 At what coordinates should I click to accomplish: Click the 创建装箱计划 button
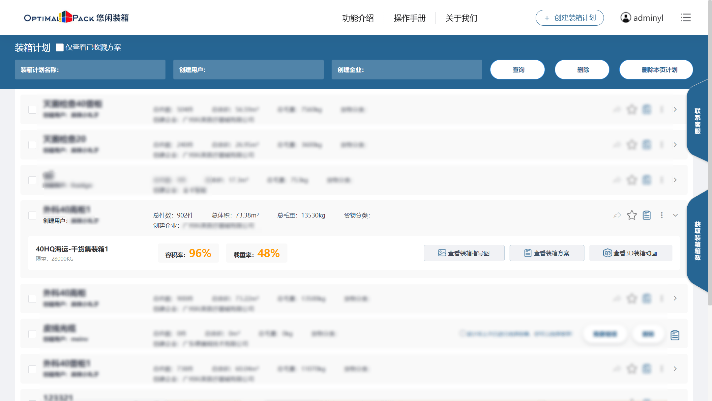point(570,18)
